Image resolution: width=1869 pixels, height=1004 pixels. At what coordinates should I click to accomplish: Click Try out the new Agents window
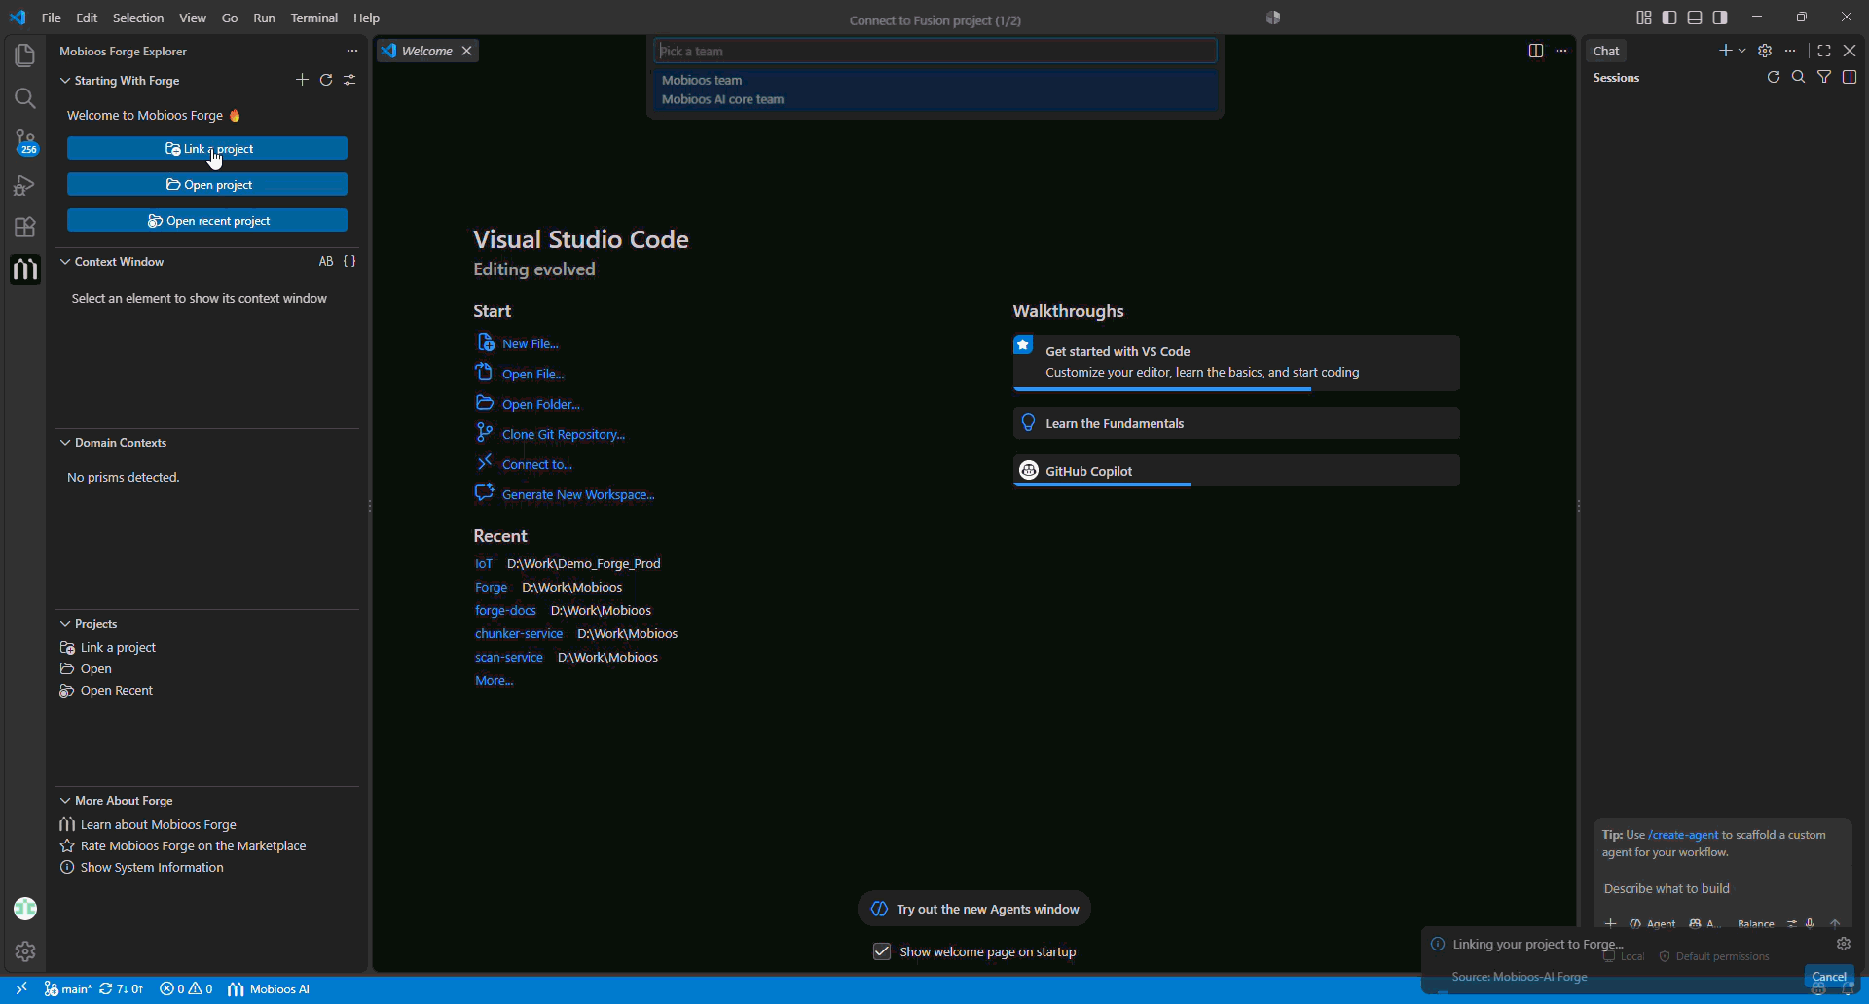tap(974, 909)
